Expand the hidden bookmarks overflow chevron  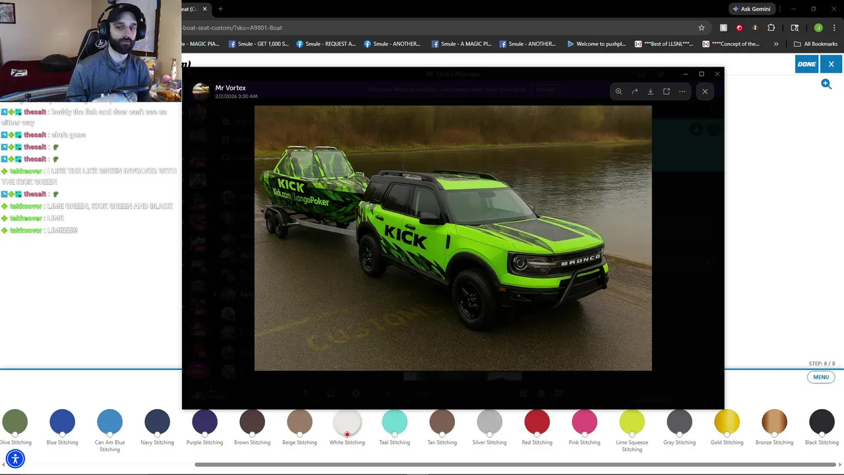click(776, 44)
